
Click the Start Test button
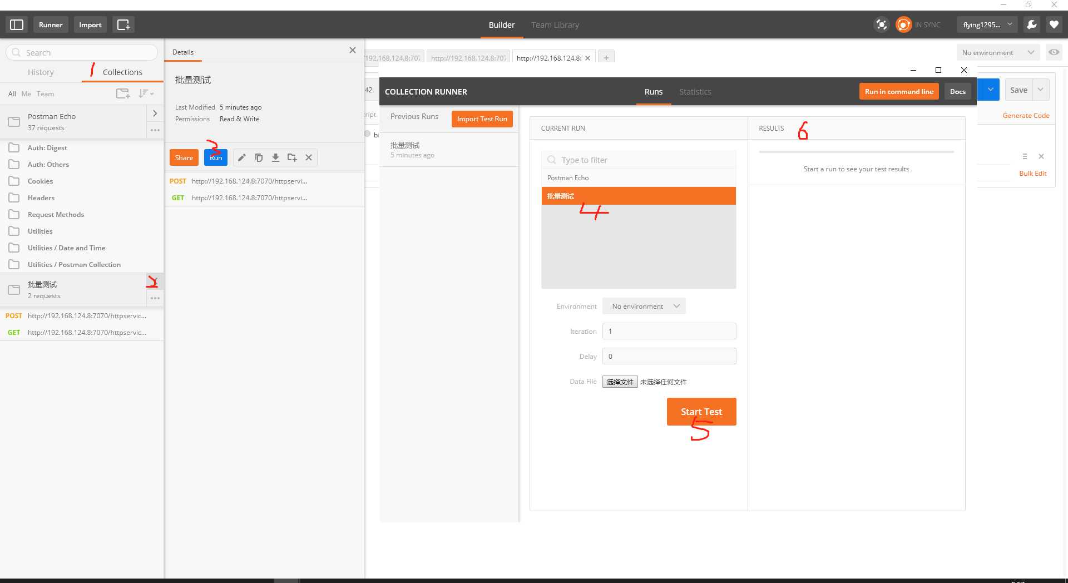coord(701,412)
